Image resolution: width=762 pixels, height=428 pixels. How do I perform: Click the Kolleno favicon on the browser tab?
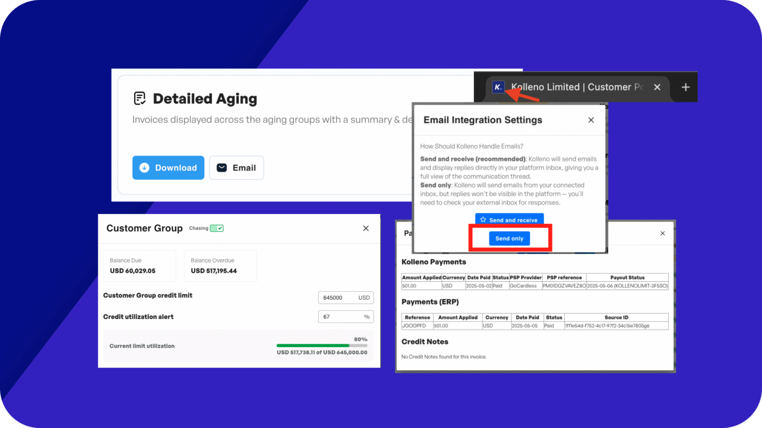click(499, 87)
